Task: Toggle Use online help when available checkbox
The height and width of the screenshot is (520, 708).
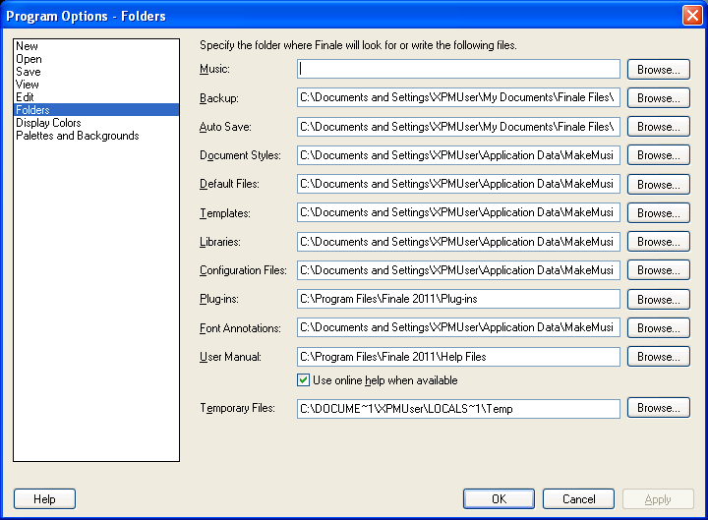Action: (304, 380)
